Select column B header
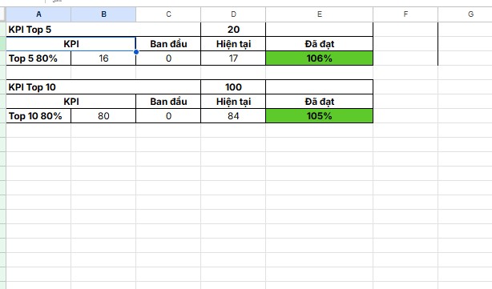The height and width of the screenshot is (289, 492). (103, 14)
